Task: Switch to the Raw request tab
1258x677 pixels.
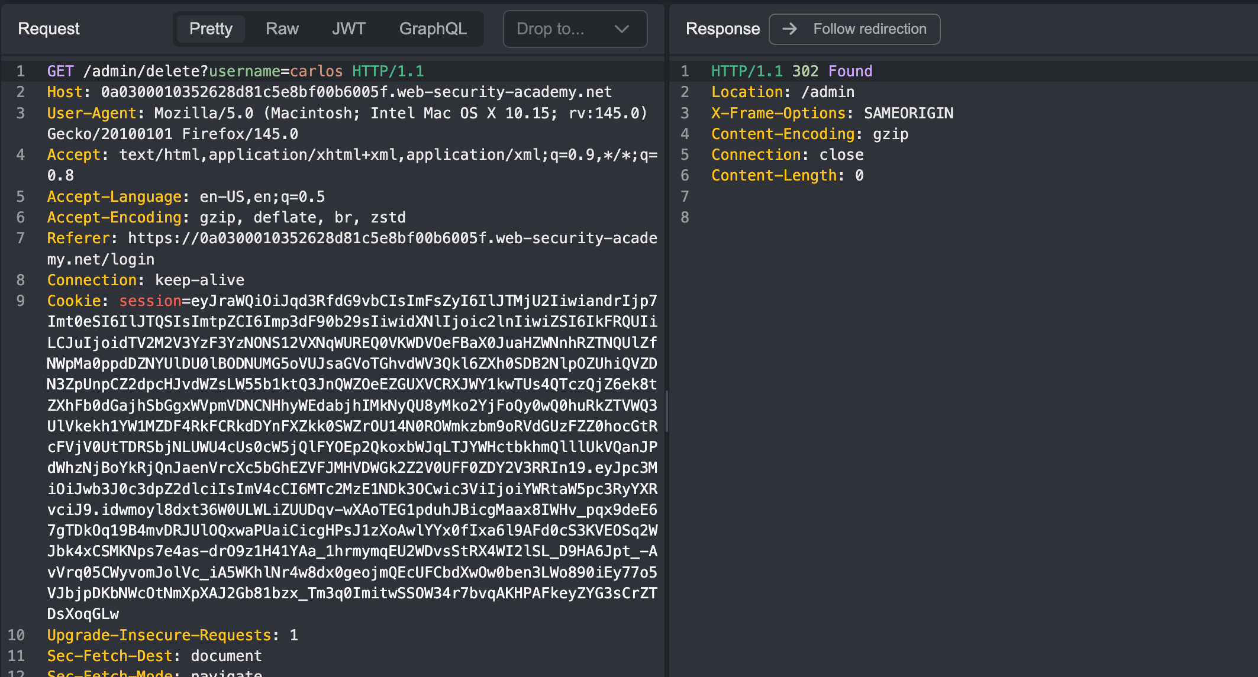Action: click(282, 29)
